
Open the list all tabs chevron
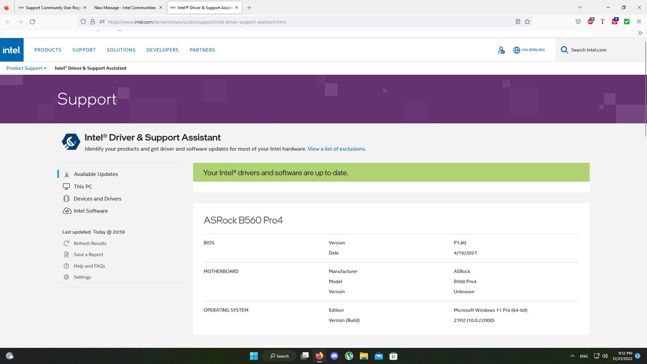[x=580, y=8]
